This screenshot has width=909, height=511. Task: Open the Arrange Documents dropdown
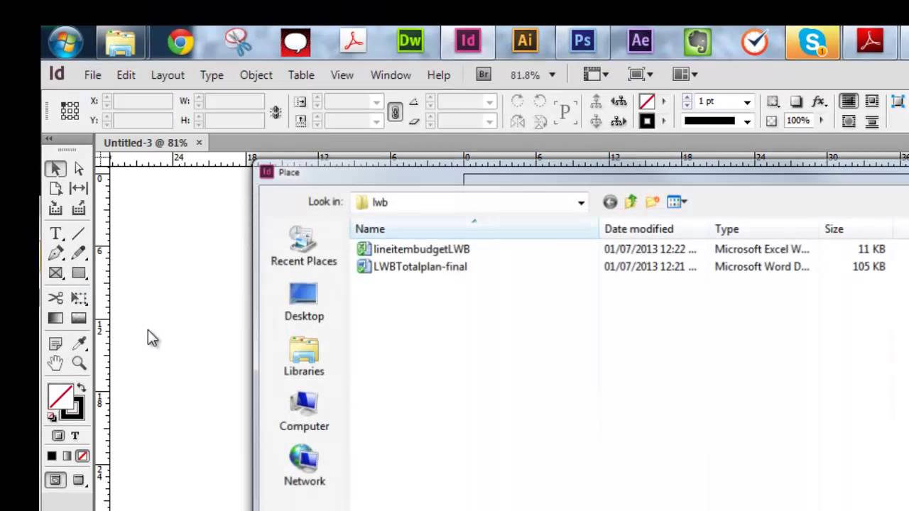[x=685, y=75]
